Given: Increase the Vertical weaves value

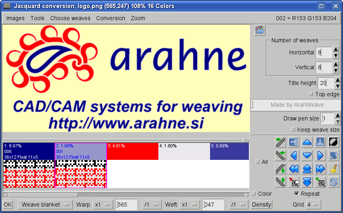Looking at the screenshot, I should 336,64.
